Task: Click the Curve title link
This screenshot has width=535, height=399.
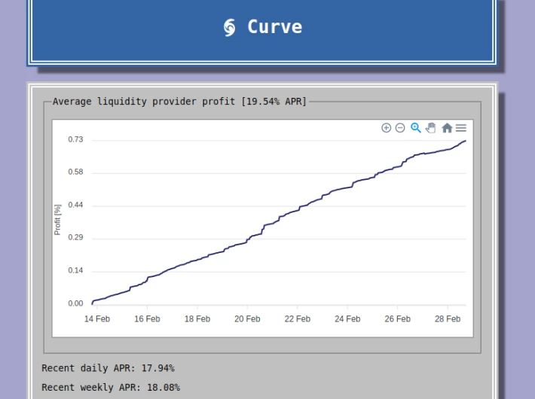Action: [x=275, y=26]
